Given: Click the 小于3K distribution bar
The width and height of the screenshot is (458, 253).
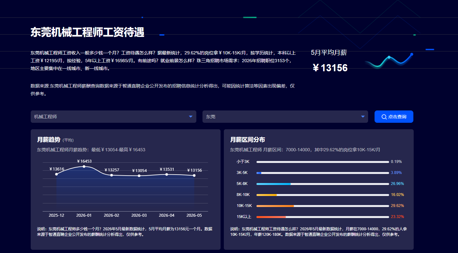Looking at the screenshot, I should (x=323, y=162).
